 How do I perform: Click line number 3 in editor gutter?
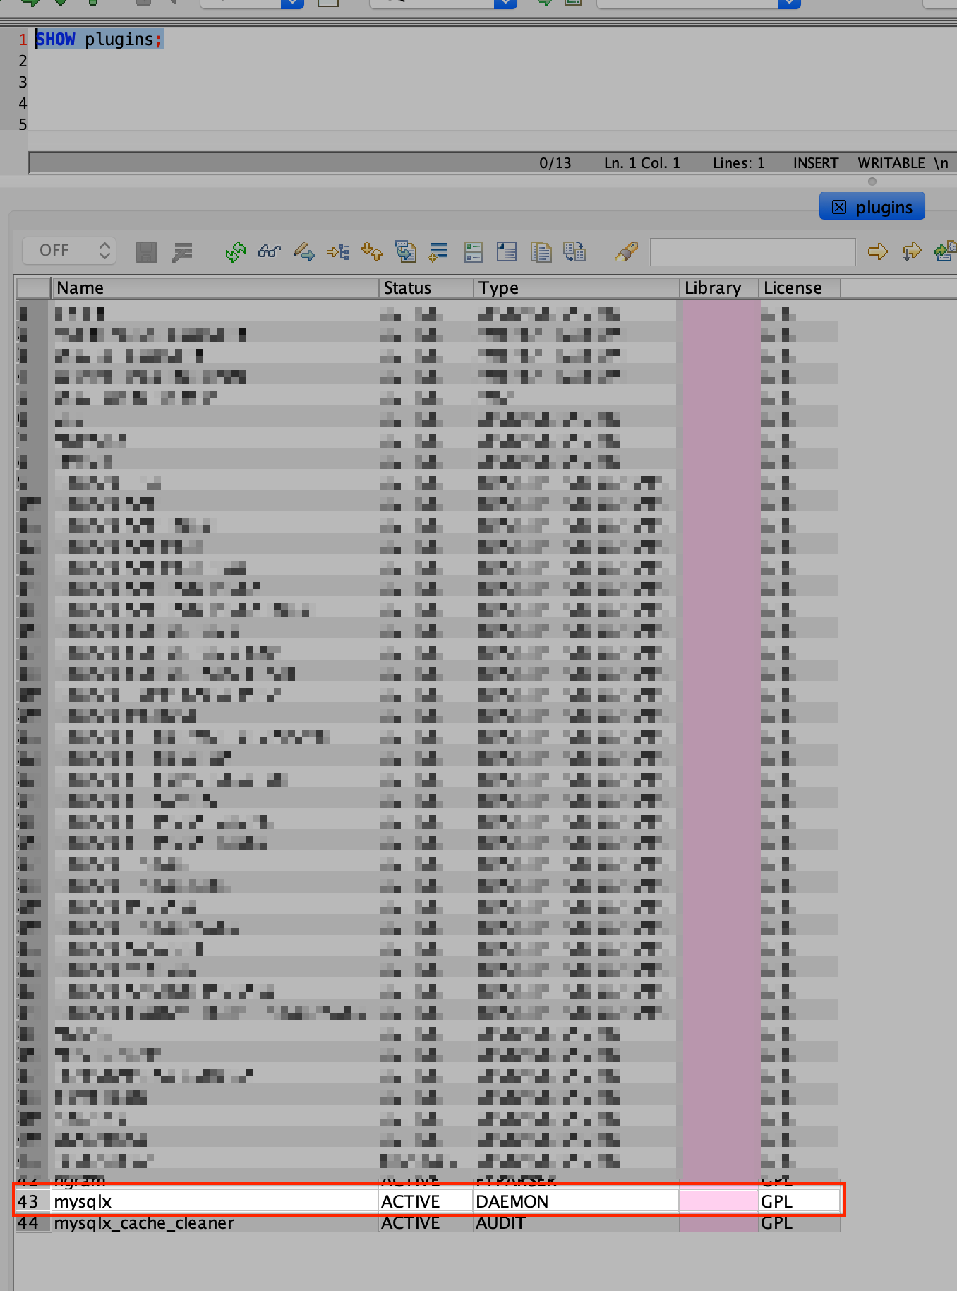[23, 82]
